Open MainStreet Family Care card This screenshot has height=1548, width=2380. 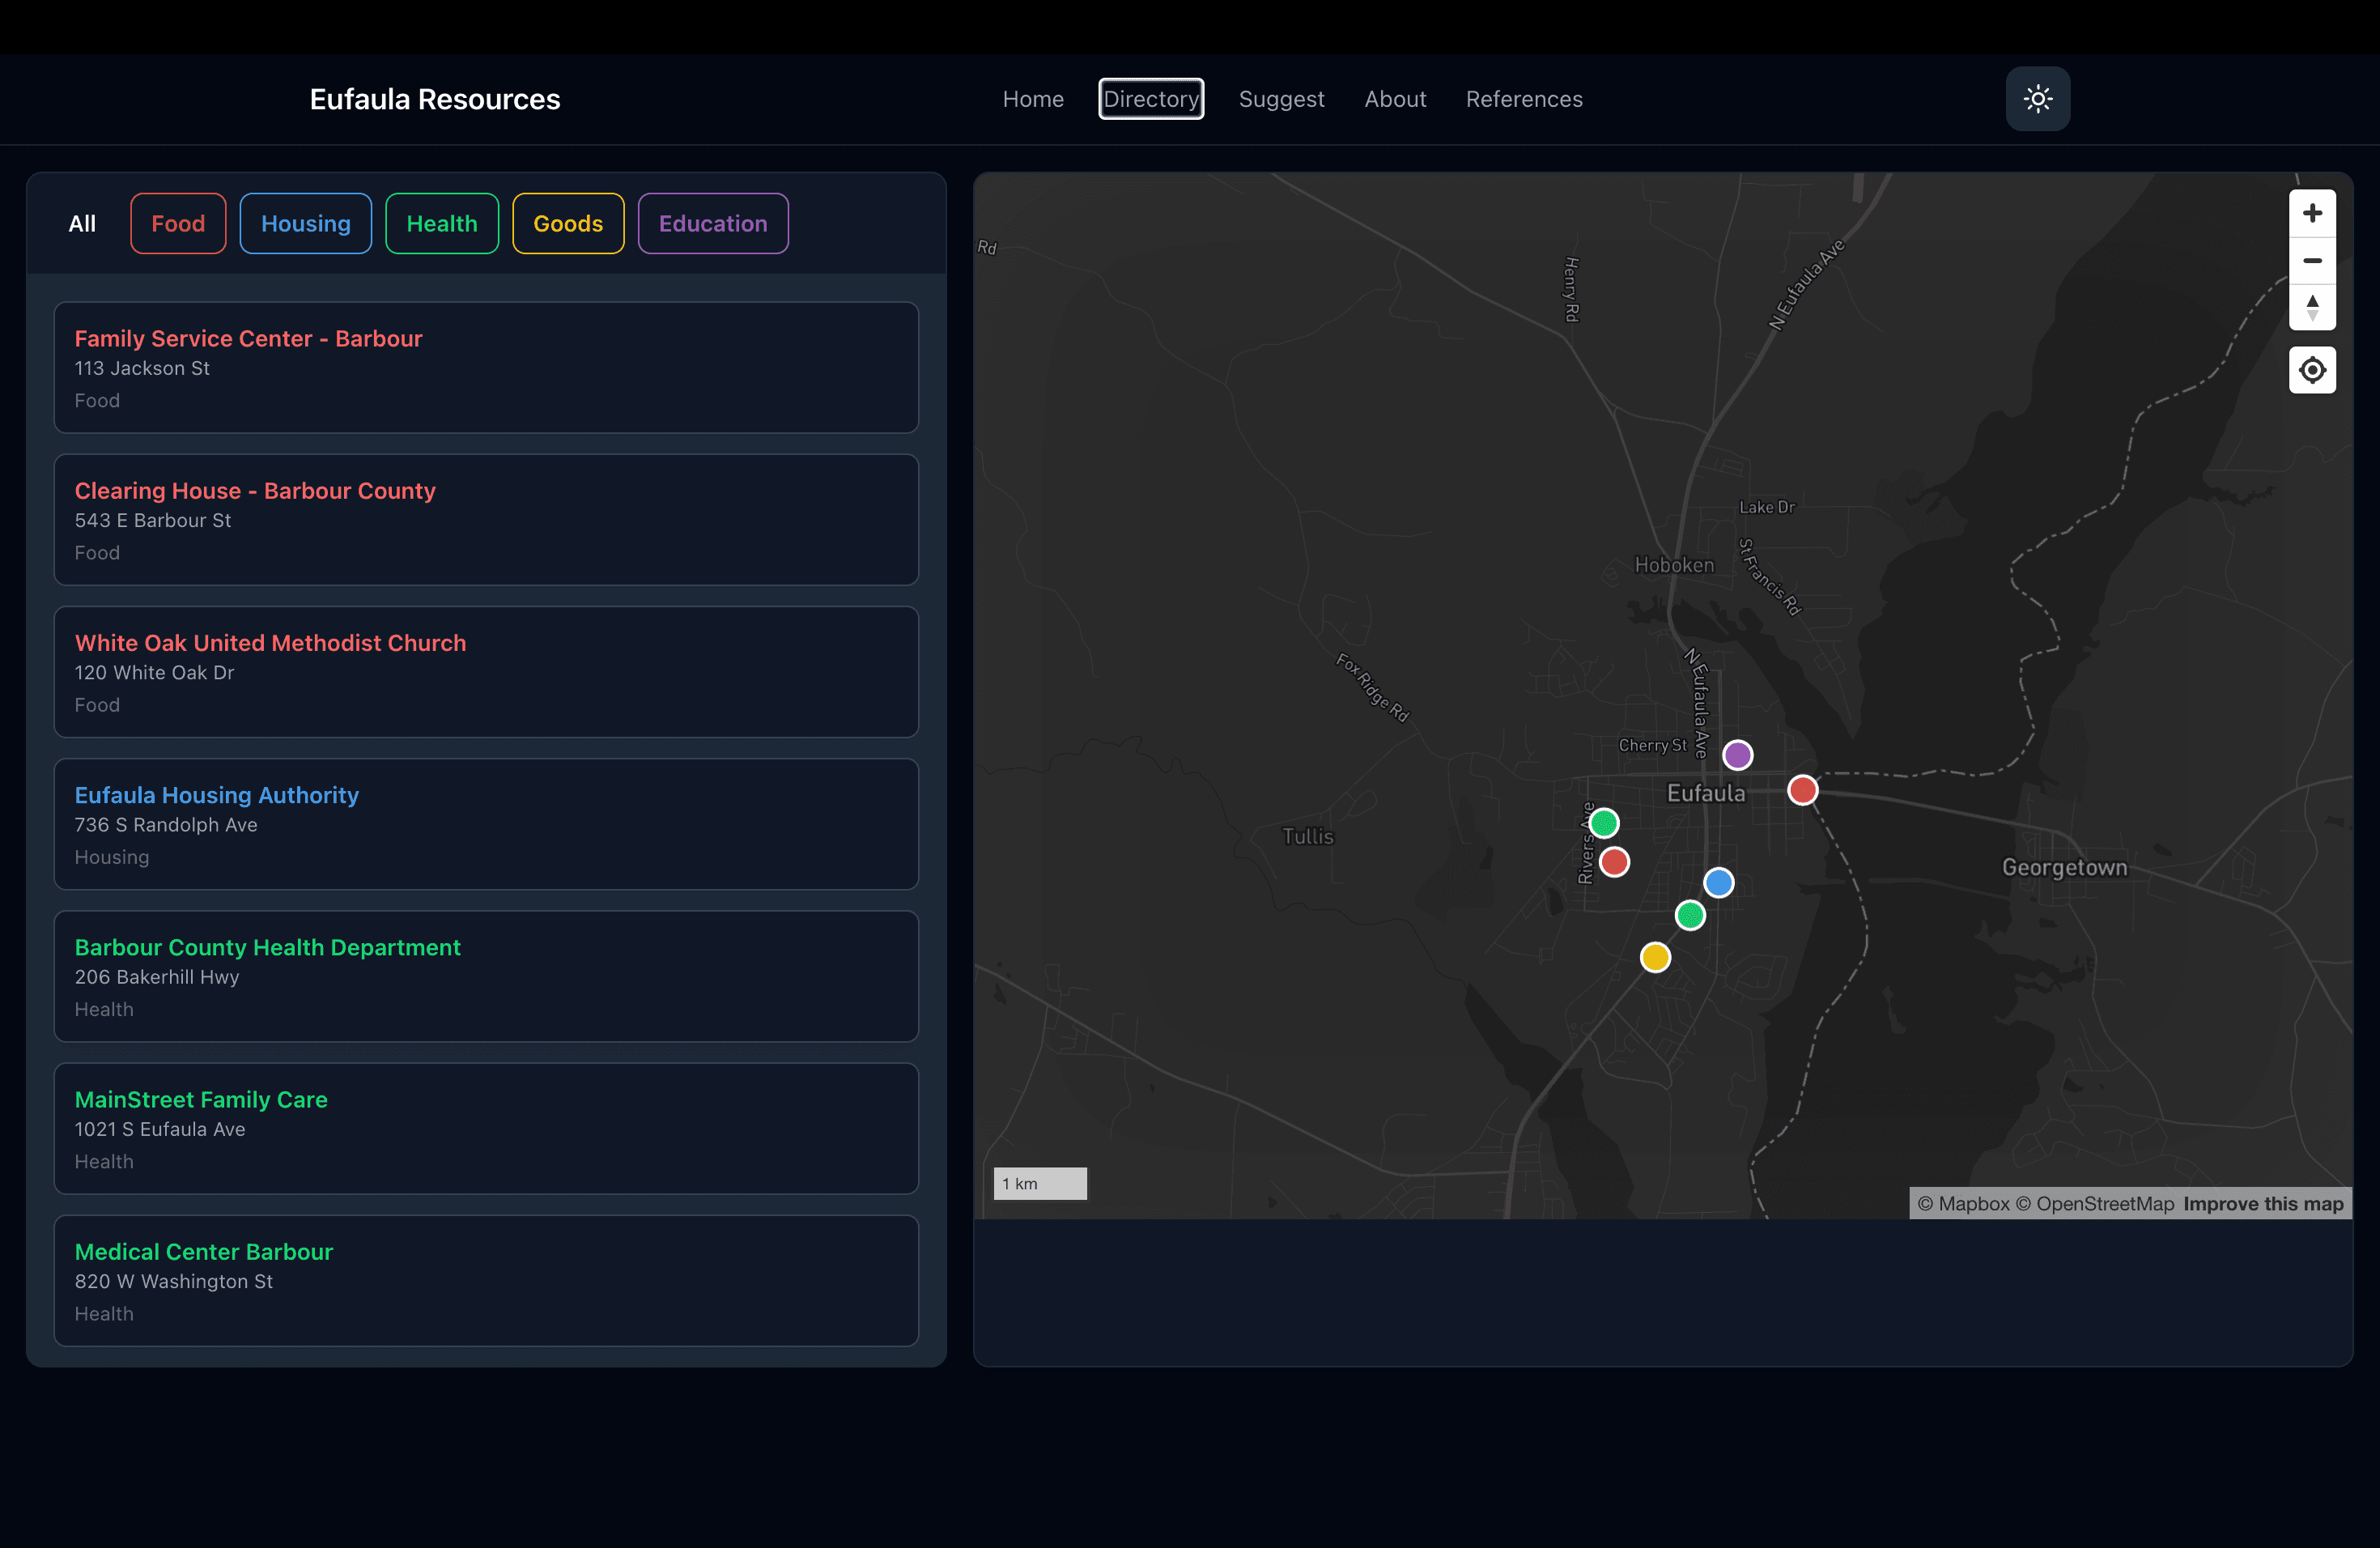point(486,1128)
